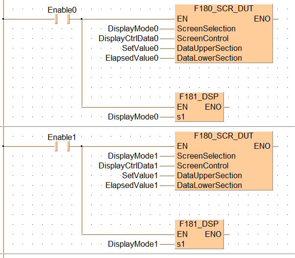This screenshot has height=258, width=295.
Task: Click the Enable1 contact symbol
Action: coord(62,146)
